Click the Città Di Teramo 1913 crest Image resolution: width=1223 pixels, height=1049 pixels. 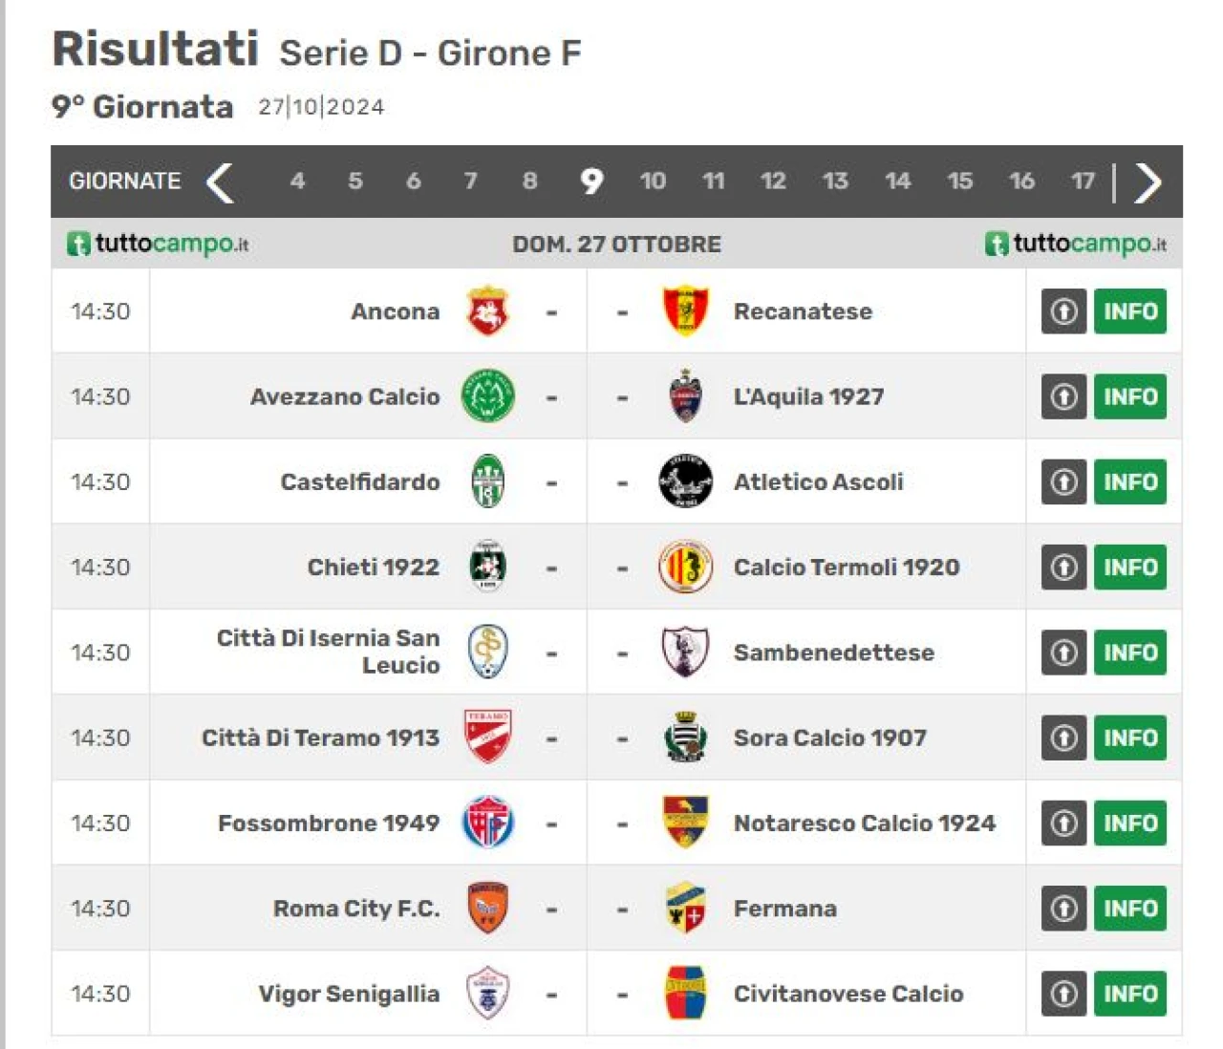(x=487, y=738)
